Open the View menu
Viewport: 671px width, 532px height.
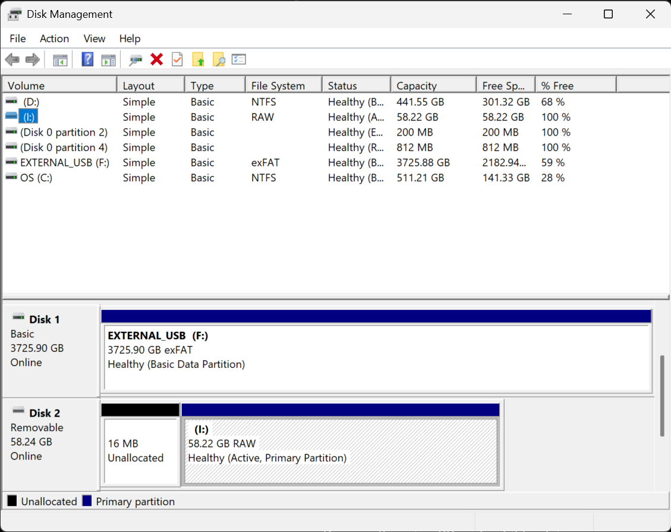(94, 39)
